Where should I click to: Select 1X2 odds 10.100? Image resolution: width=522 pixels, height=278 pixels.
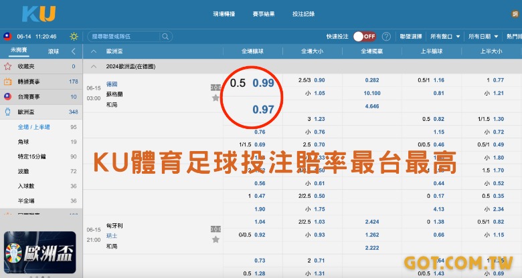pos(372,93)
